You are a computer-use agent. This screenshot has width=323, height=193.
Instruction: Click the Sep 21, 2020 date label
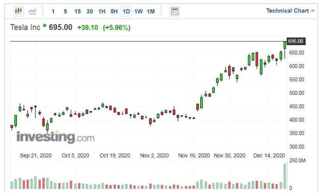(x=36, y=155)
